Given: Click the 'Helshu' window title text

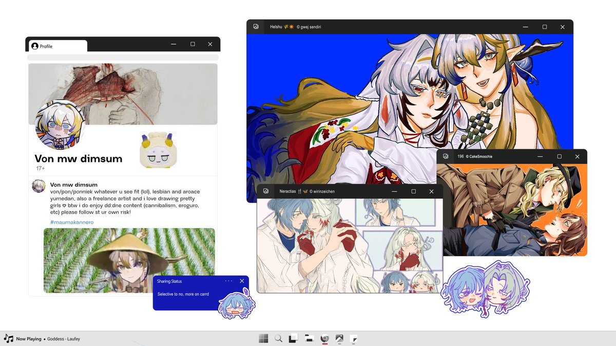Looking at the screenshot, I should (276, 27).
